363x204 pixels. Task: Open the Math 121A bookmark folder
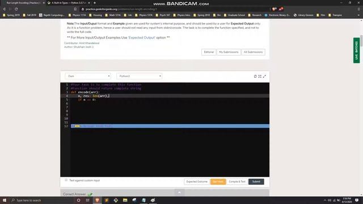(113, 15)
